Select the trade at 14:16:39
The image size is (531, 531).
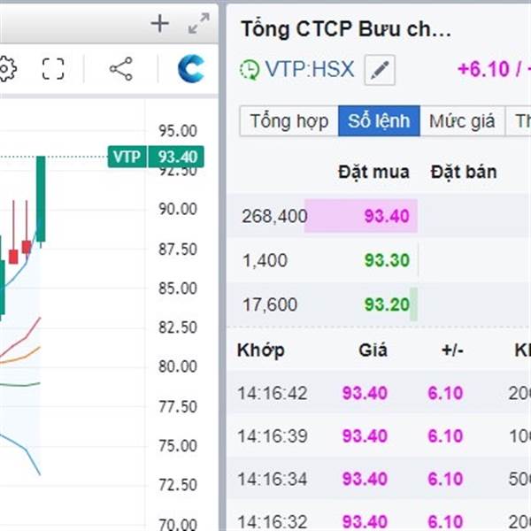pos(379,436)
